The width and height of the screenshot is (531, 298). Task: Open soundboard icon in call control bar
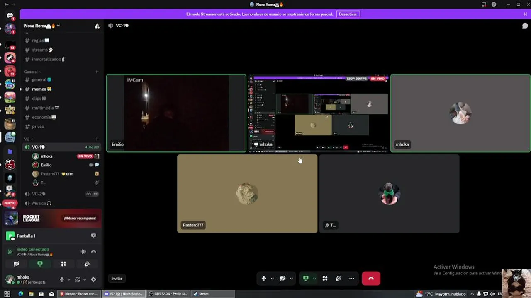(339, 279)
